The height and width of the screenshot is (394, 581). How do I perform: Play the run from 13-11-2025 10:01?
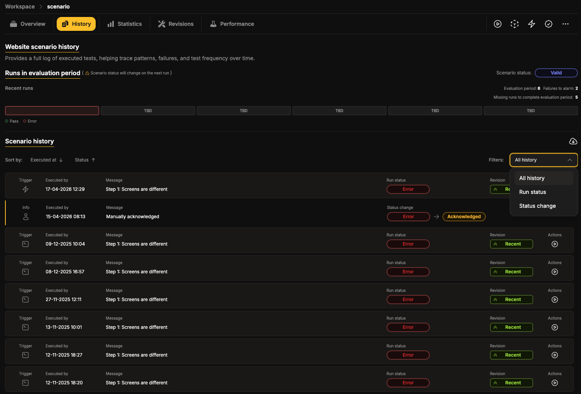[555, 327]
